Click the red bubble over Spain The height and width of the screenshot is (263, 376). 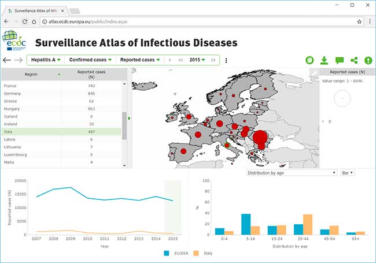click(x=183, y=151)
